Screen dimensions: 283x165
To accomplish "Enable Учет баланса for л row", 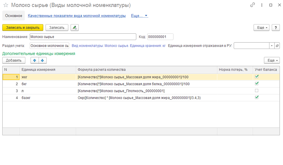I will pyautogui.click(x=257, y=90).
